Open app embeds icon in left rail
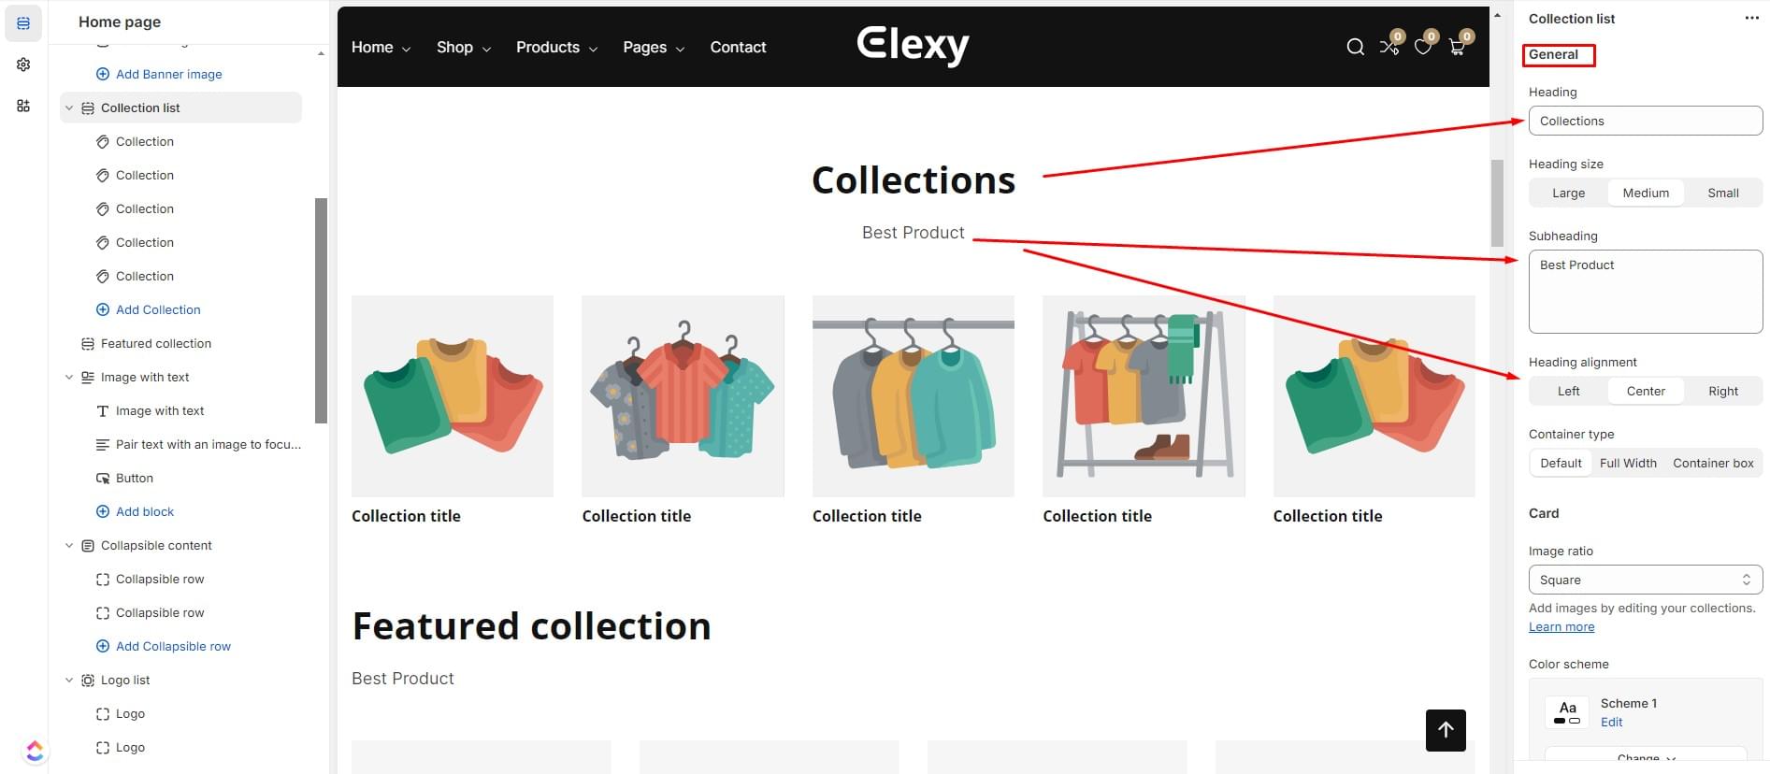Image resolution: width=1770 pixels, height=774 pixels. 23,106
